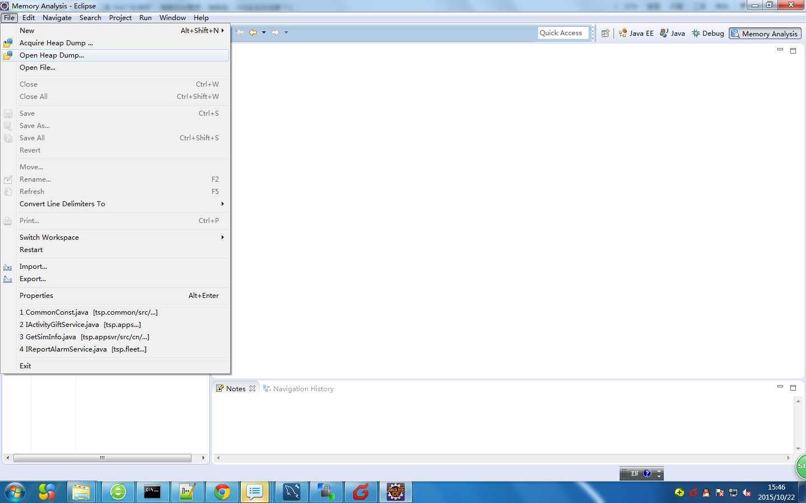Viewport: 806px width, 503px height.
Task: Expand the New submenu
Action: pos(115,31)
